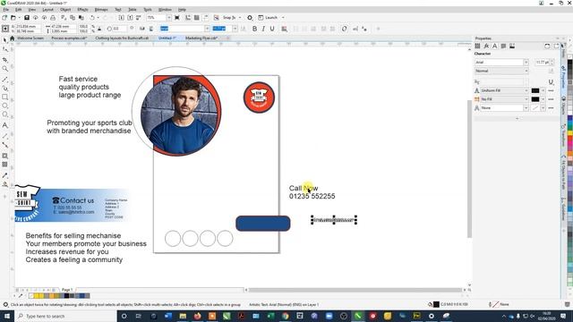Click the Full-screen preview icon

point(177,18)
